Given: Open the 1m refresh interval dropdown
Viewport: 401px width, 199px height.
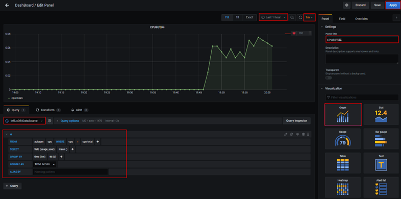Looking at the screenshot, I should [309, 17].
